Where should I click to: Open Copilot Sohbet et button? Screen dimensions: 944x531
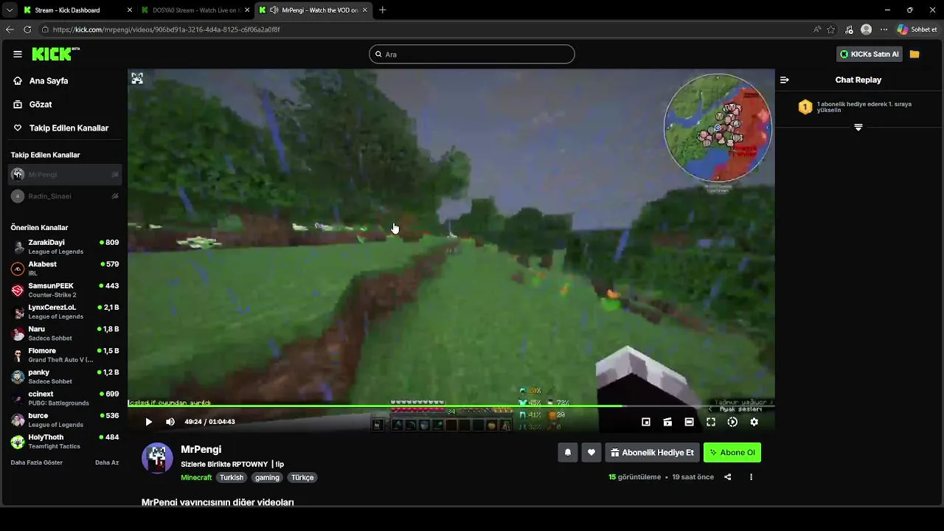pyautogui.click(x=917, y=29)
